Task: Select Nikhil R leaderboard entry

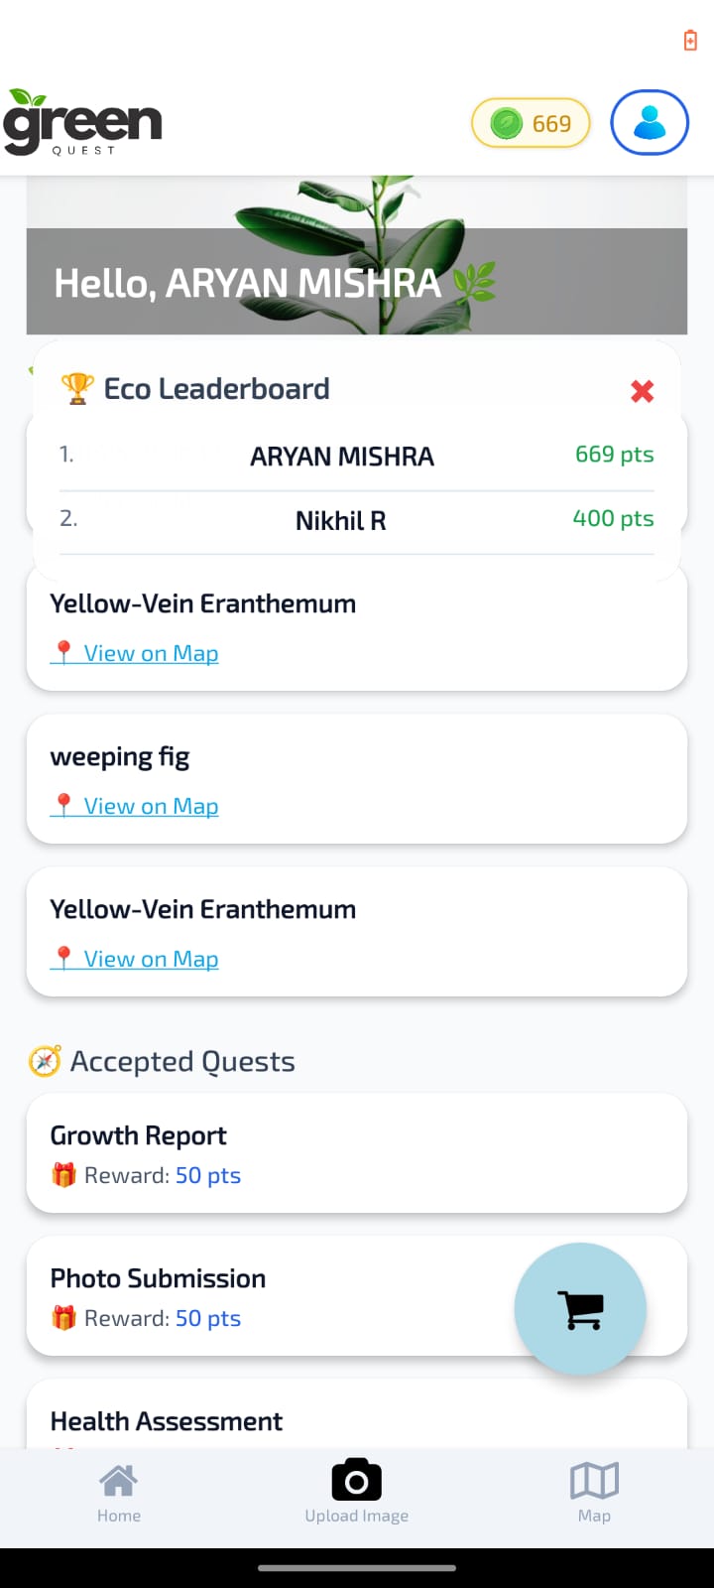Action: (341, 520)
